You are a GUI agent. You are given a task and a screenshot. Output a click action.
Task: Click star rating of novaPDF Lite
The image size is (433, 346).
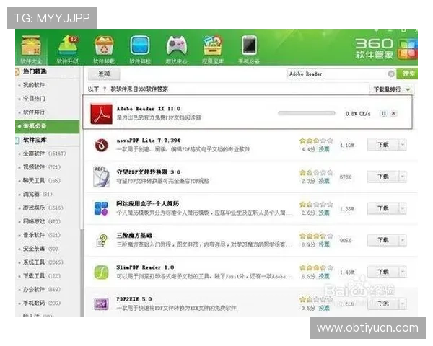tap(316, 141)
